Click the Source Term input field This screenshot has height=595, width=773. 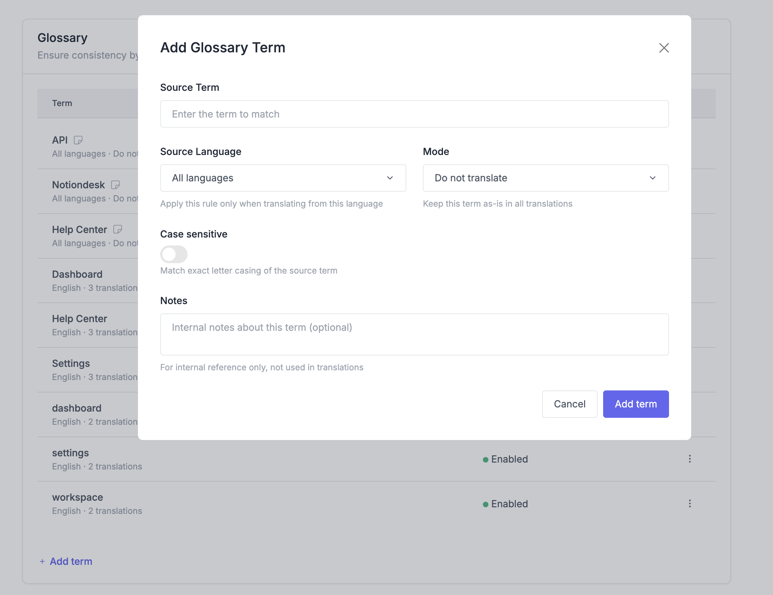414,114
